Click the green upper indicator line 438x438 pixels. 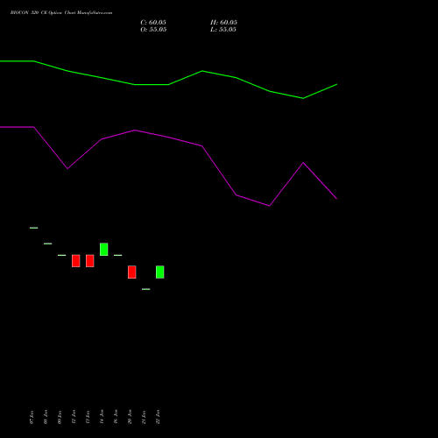[168, 84]
